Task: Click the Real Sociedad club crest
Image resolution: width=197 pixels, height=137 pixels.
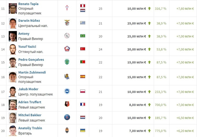Action: 67,77
